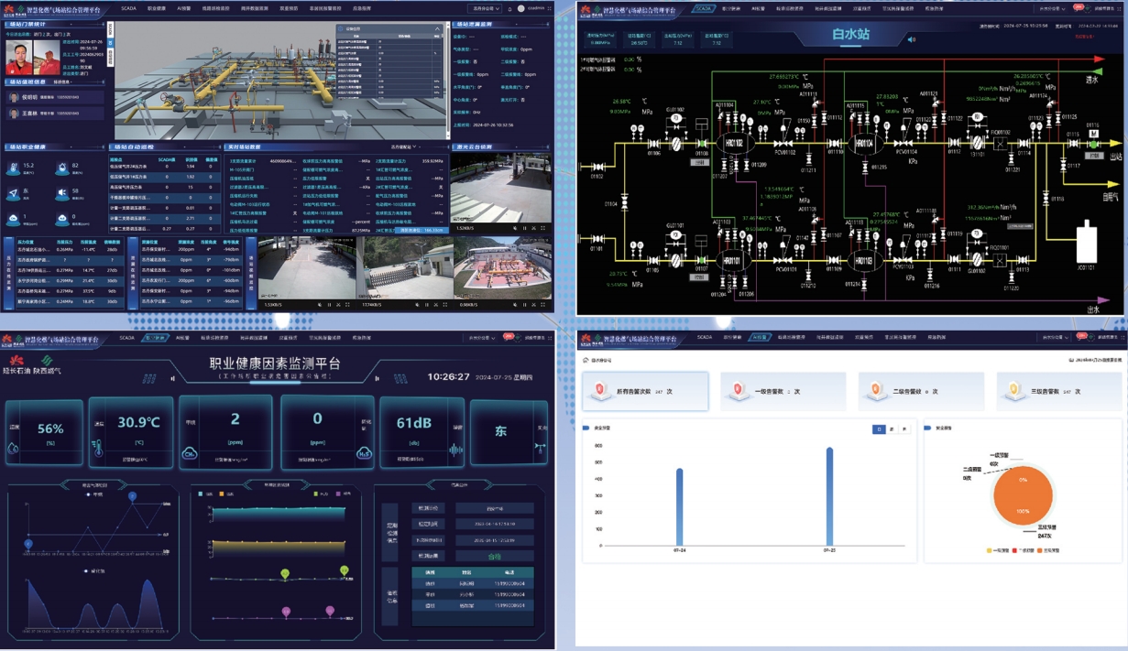Click the red shield icon on 所有告警次数 card

pos(601,391)
